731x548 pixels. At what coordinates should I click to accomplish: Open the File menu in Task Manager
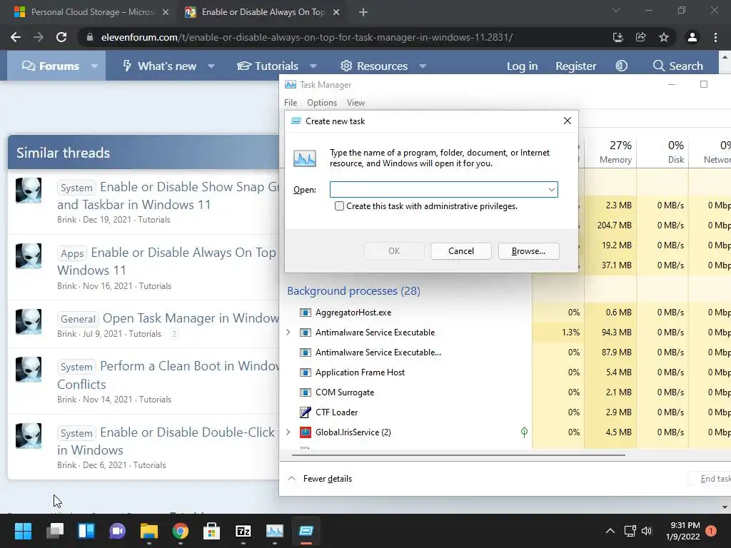click(x=291, y=103)
